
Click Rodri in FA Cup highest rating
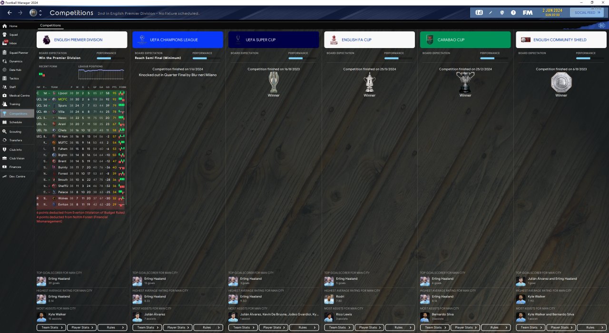340,296
